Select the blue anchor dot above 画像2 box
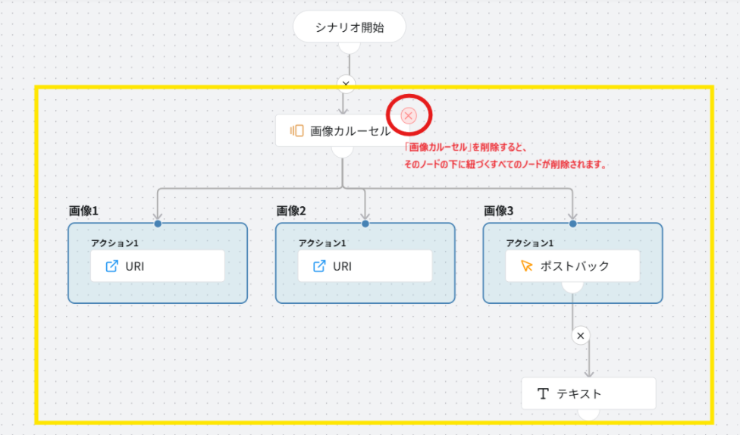Image resolution: width=740 pixels, height=435 pixels. (365, 224)
